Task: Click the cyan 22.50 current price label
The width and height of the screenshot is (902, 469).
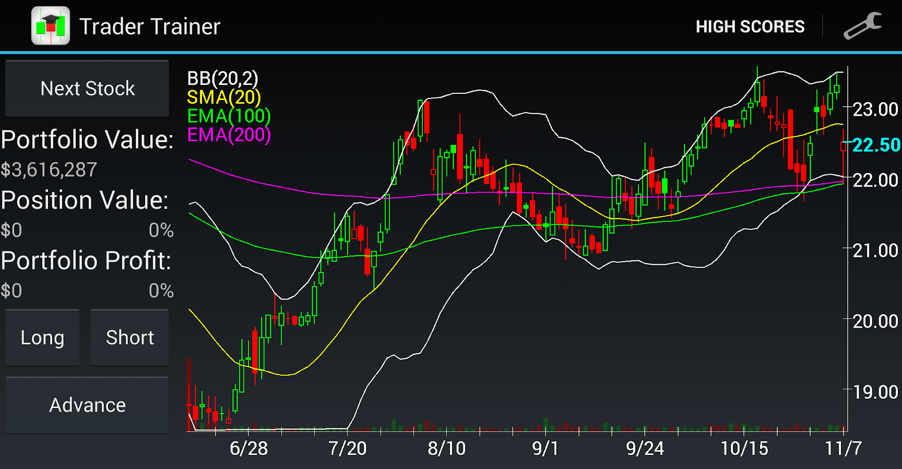Action: pyautogui.click(x=876, y=145)
